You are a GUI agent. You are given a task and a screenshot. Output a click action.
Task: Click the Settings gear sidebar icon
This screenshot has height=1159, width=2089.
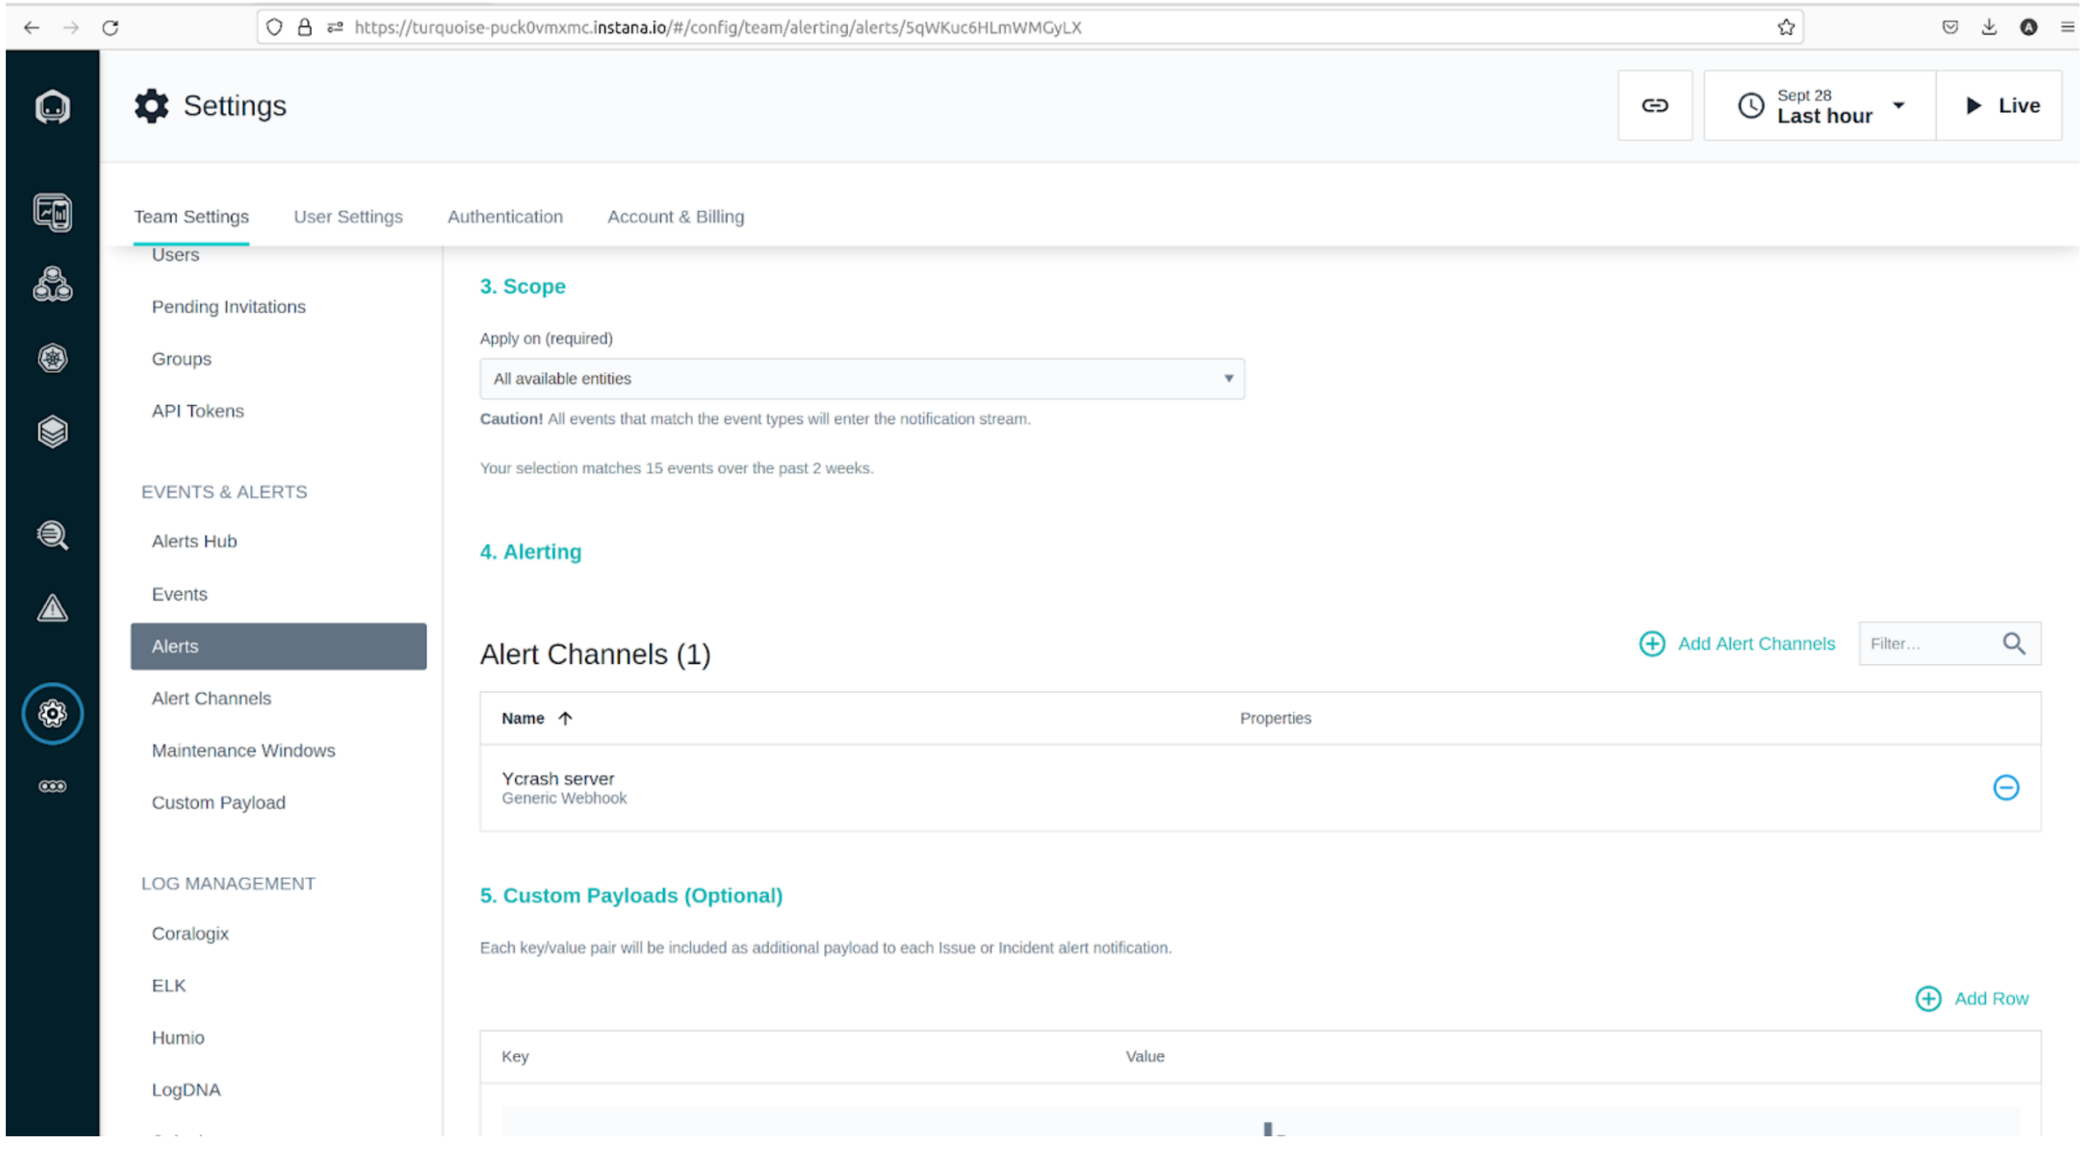pos(53,714)
